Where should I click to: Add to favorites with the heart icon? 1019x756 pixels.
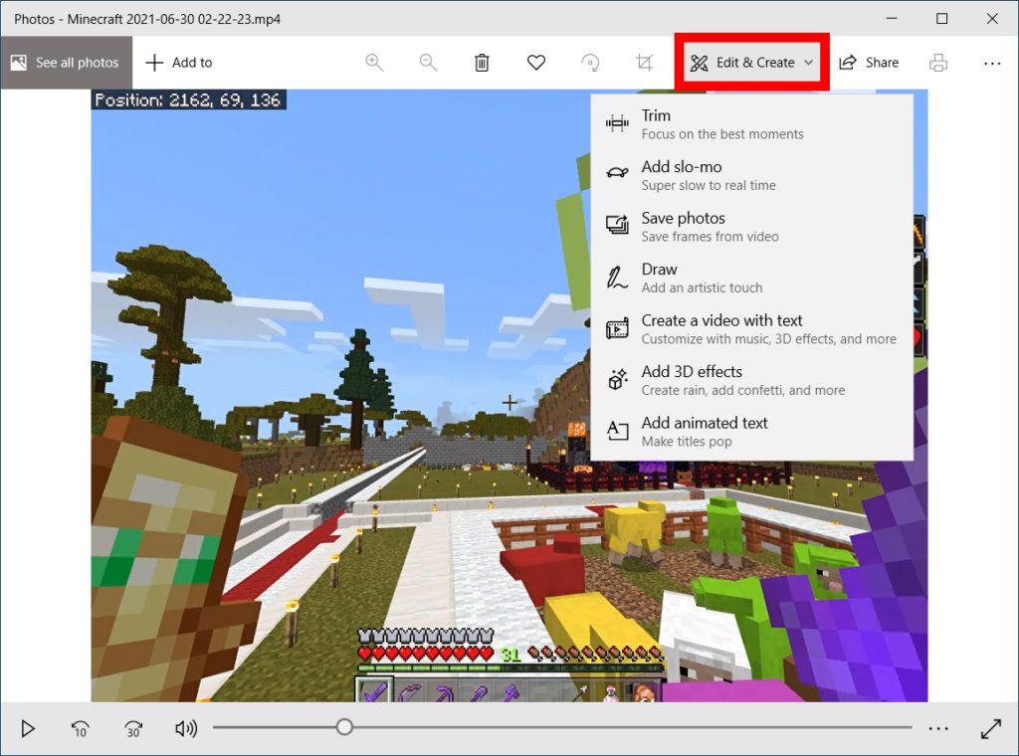536,63
